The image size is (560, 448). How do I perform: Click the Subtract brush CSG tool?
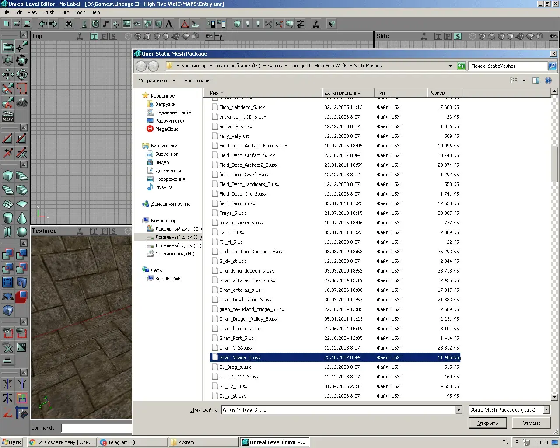pos(22,255)
